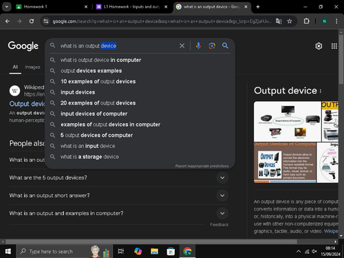The height and width of the screenshot is (258, 344).
Task: Go back with browser back arrow
Action: (8, 21)
